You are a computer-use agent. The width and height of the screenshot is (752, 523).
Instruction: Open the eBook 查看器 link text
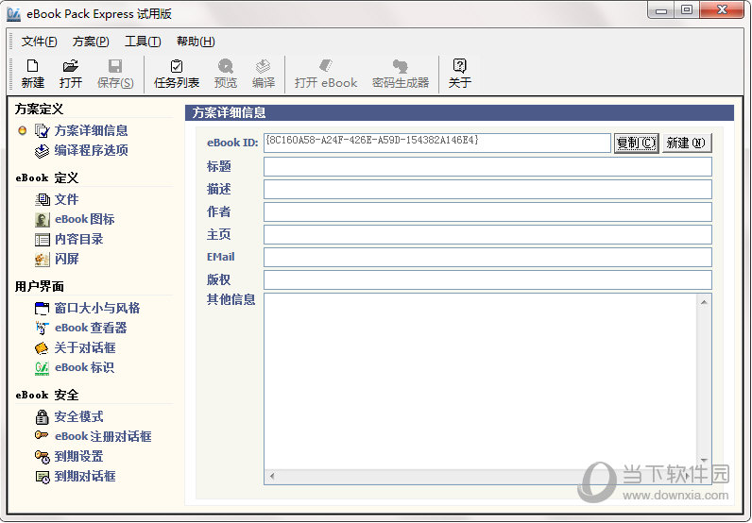pos(91,328)
